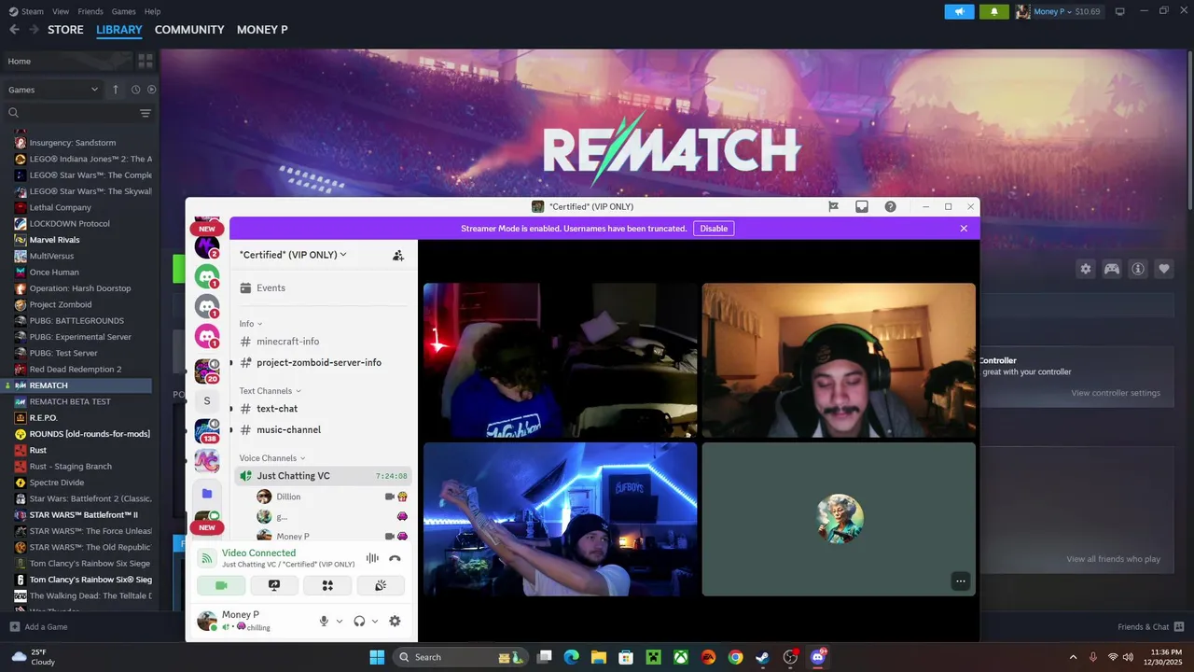Open Steam notifications bell
1194x672 pixels.
pos(994,11)
